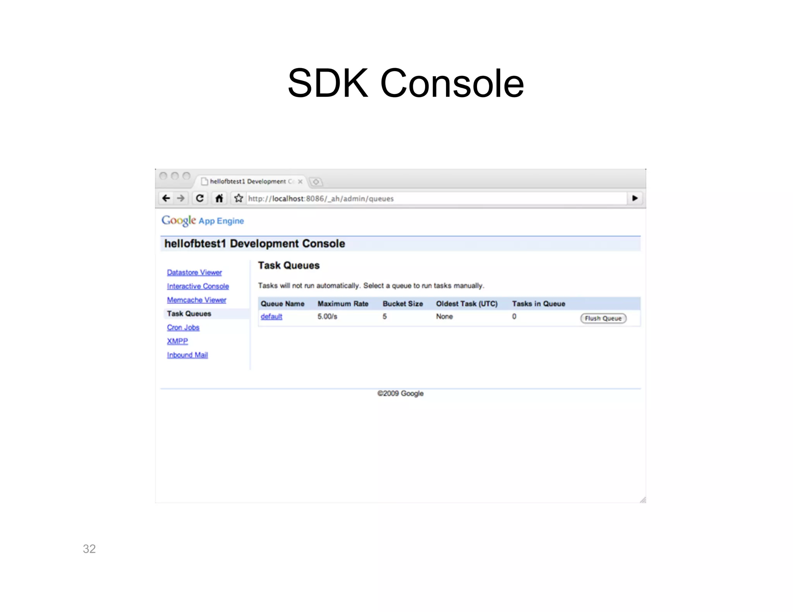Go back with the browser back arrow
The height and width of the screenshot is (612, 793).
pos(166,198)
